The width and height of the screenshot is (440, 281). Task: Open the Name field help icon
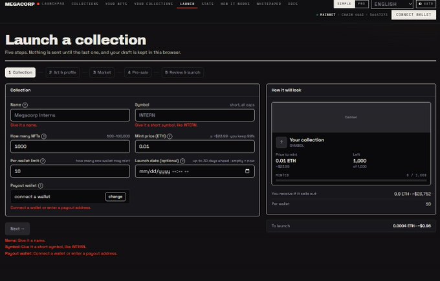[x=25, y=105]
